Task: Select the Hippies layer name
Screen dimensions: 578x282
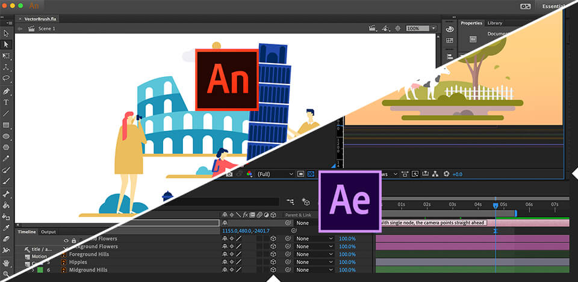Action: (x=78, y=262)
